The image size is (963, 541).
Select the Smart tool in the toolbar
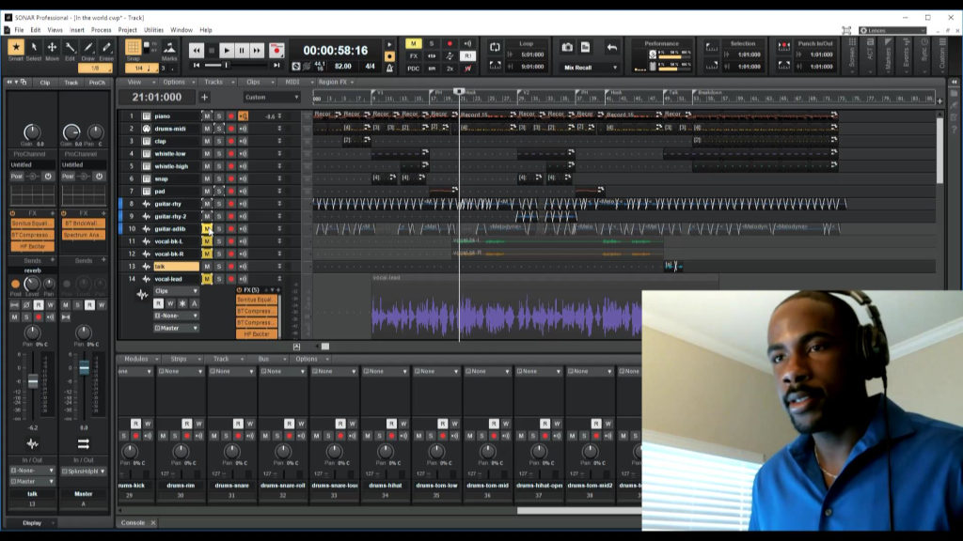point(15,49)
